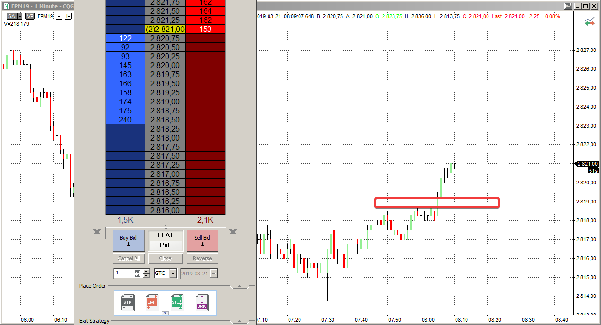Click the price cell 2 817,25
Screen dimensions: 601x325
coord(165,165)
